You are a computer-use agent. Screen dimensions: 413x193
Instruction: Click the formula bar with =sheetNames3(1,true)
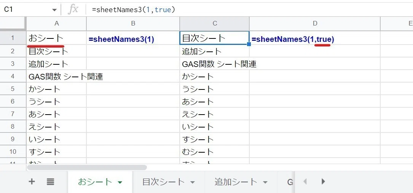(x=250, y=10)
